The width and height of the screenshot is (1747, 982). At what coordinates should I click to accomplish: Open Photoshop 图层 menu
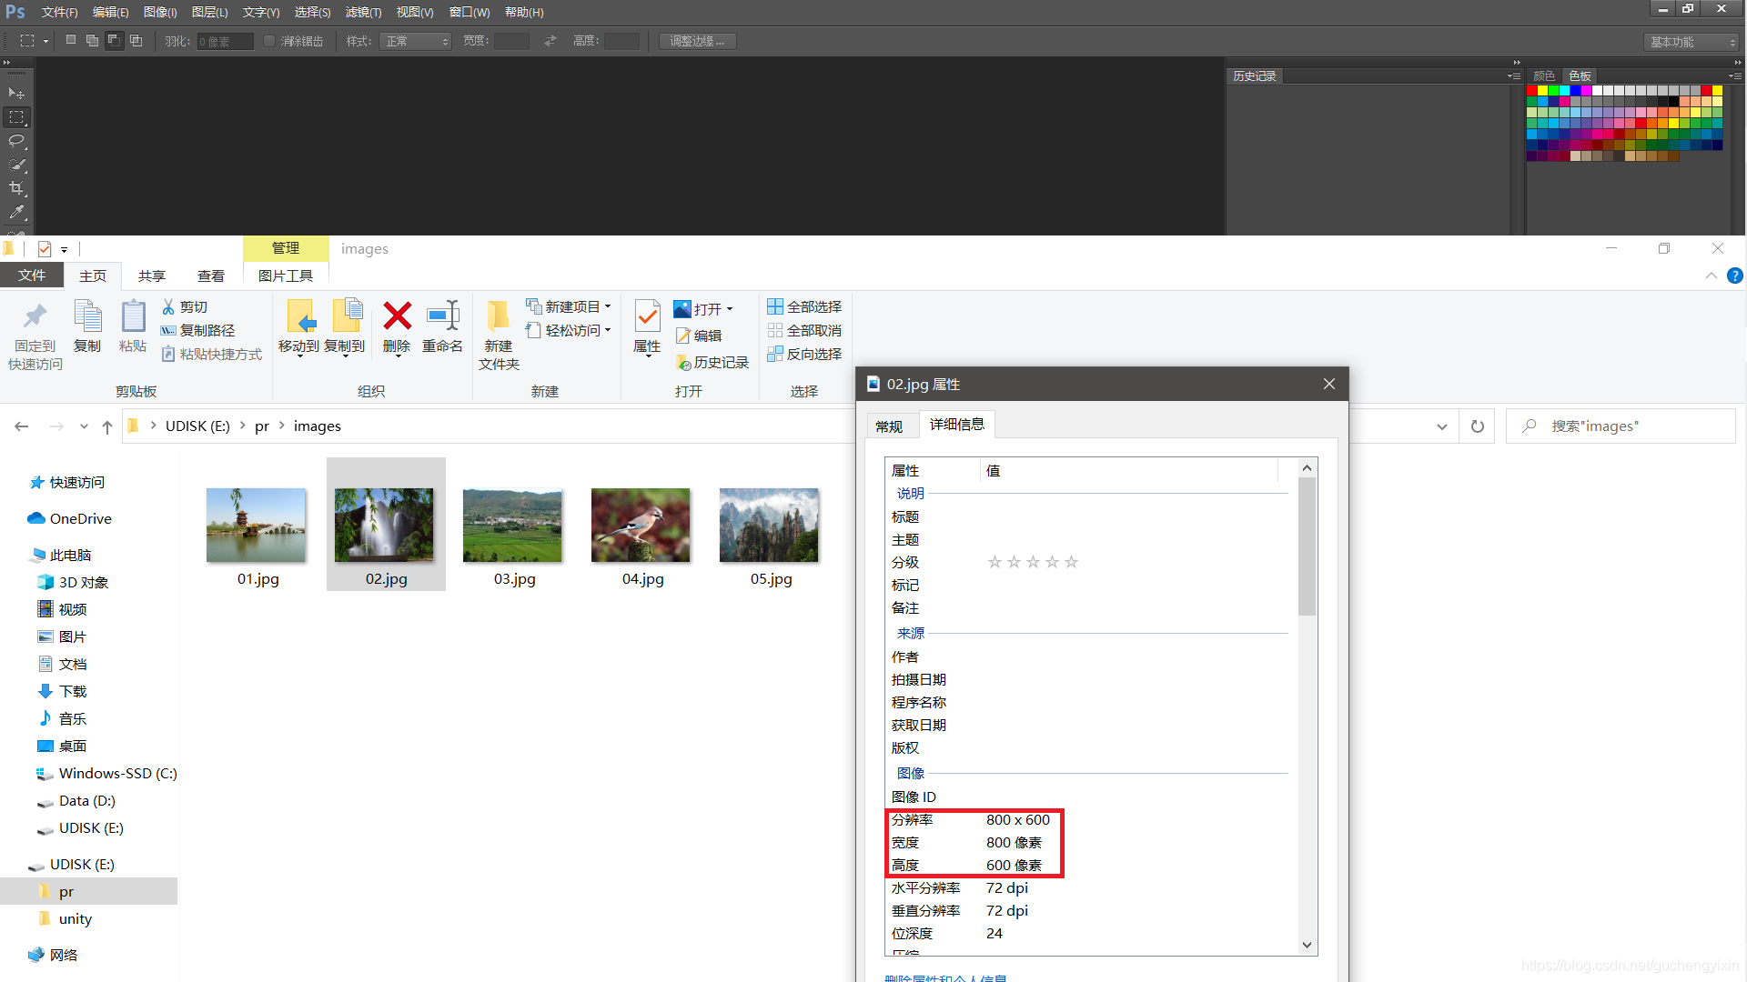click(x=209, y=12)
